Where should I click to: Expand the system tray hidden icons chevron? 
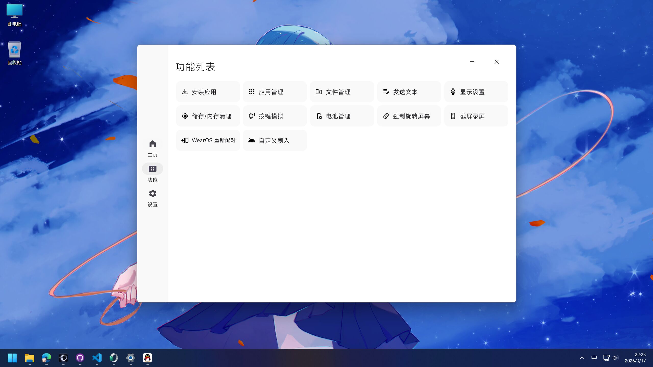pyautogui.click(x=582, y=358)
